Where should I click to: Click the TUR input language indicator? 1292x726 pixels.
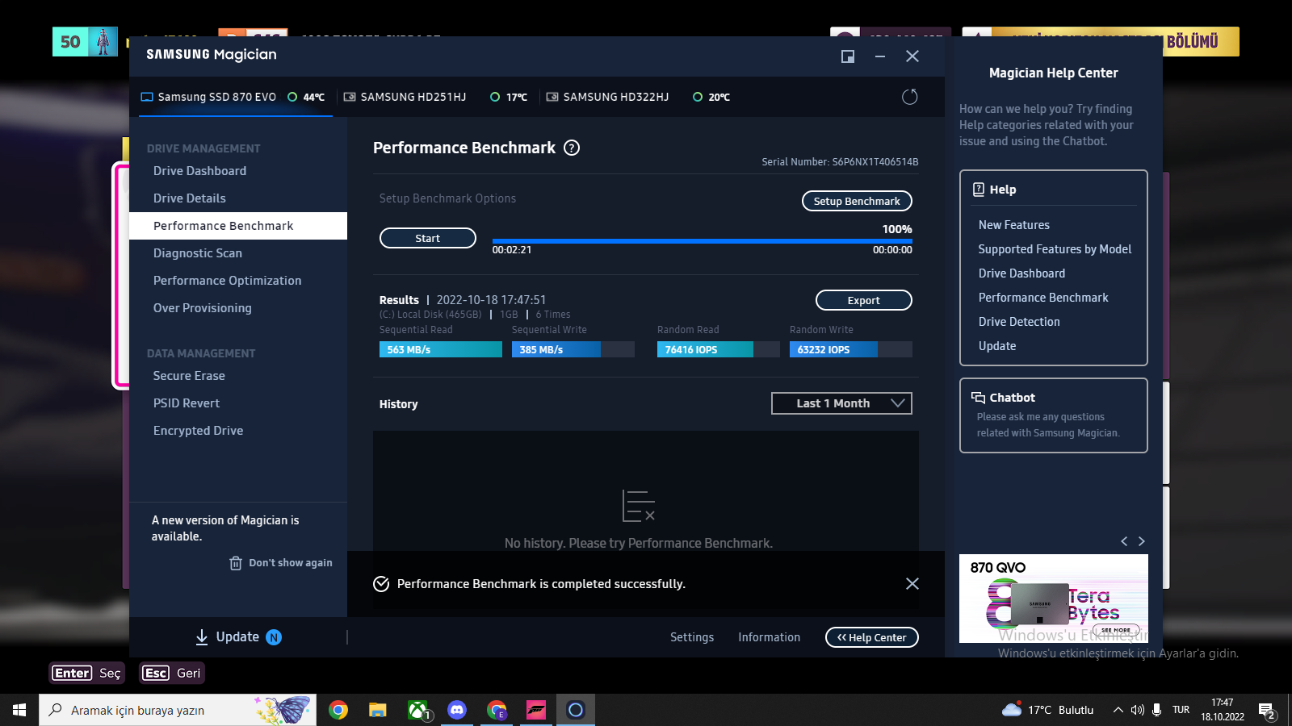pyautogui.click(x=1181, y=710)
